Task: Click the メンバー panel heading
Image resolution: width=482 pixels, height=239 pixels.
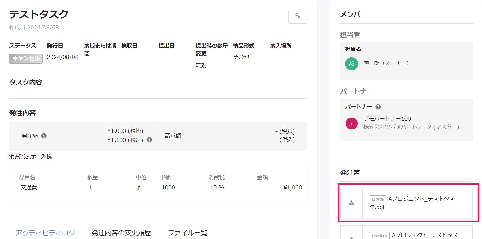Action: tap(353, 14)
